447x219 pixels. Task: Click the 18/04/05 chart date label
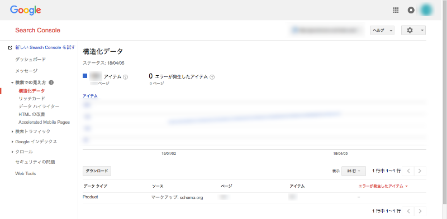point(340,154)
